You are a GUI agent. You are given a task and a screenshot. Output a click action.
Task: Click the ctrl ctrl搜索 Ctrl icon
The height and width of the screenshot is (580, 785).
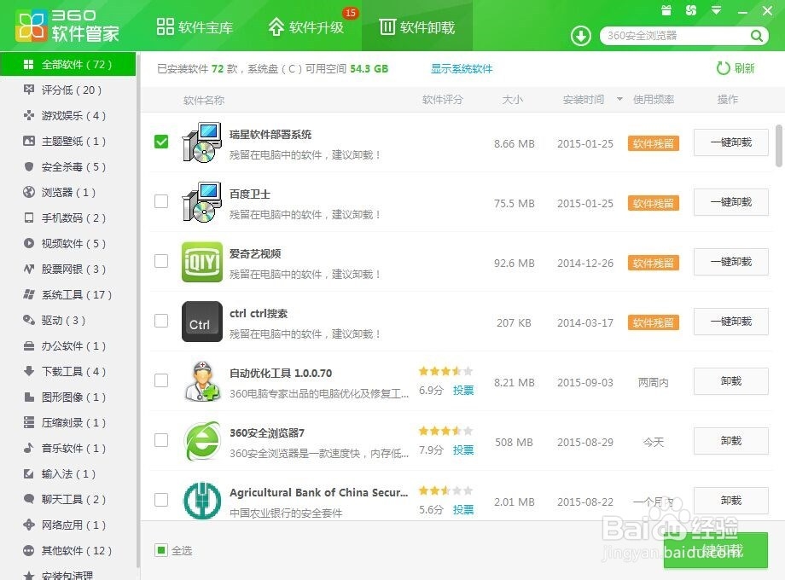(x=201, y=322)
